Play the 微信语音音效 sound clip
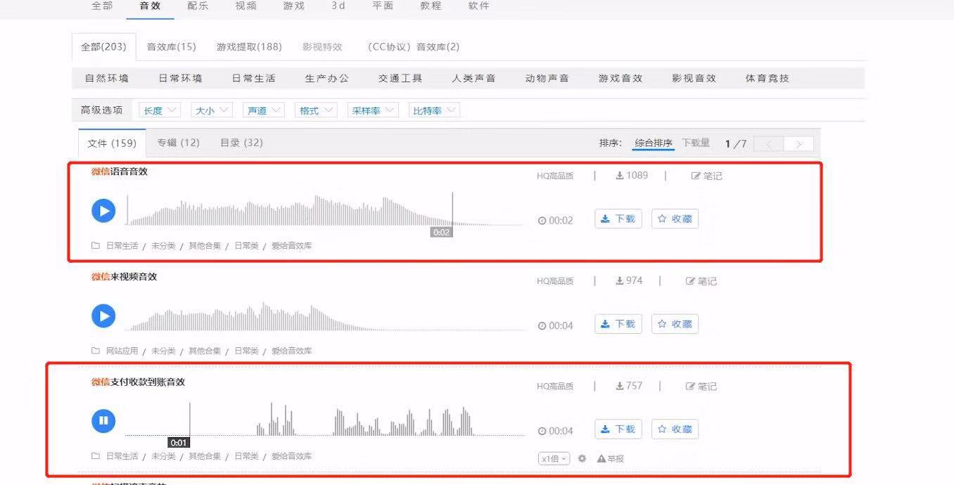 point(103,210)
